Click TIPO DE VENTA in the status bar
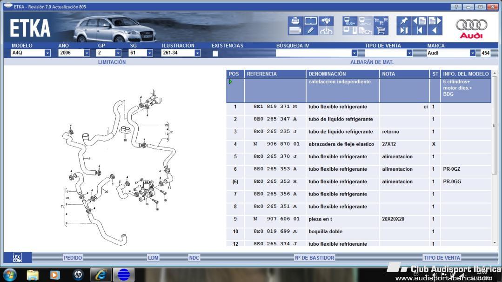Screen dimensions: 502x282 (442, 258)
